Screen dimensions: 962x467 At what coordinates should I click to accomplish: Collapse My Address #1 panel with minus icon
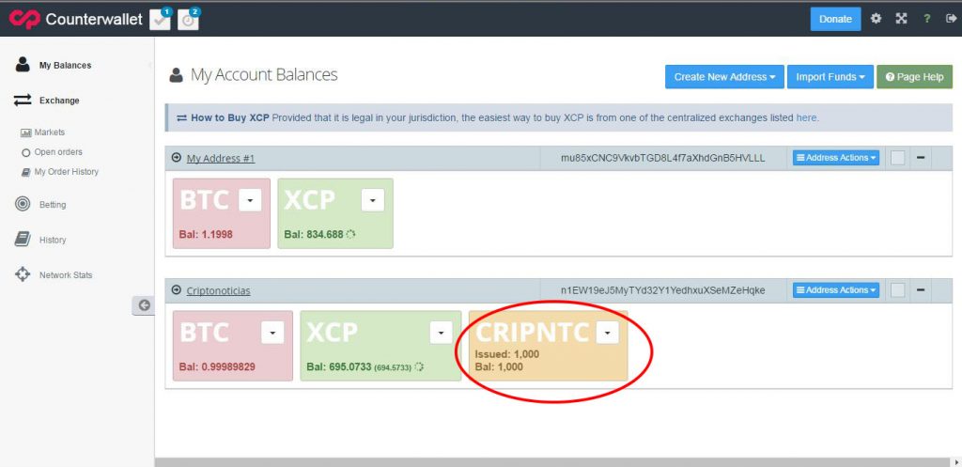point(921,158)
